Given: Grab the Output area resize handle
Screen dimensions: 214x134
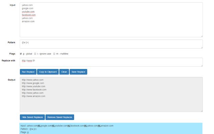Looking at the screenshot, I should click(202, 111).
